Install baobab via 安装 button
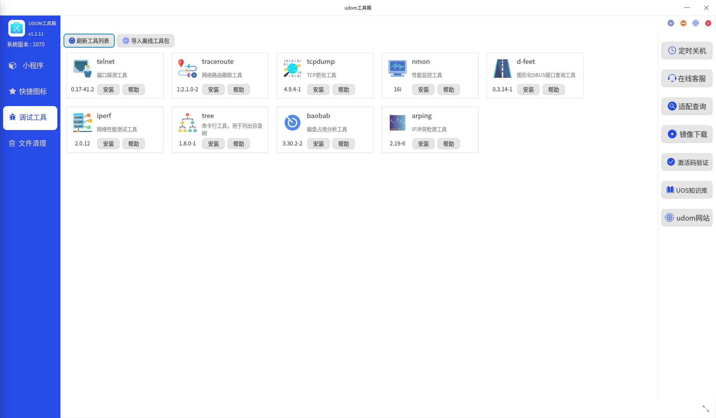The width and height of the screenshot is (716, 418). 318,144
